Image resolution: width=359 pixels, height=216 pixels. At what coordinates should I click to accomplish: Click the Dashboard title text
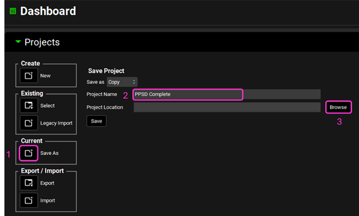pyautogui.click(x=48, y=11)
